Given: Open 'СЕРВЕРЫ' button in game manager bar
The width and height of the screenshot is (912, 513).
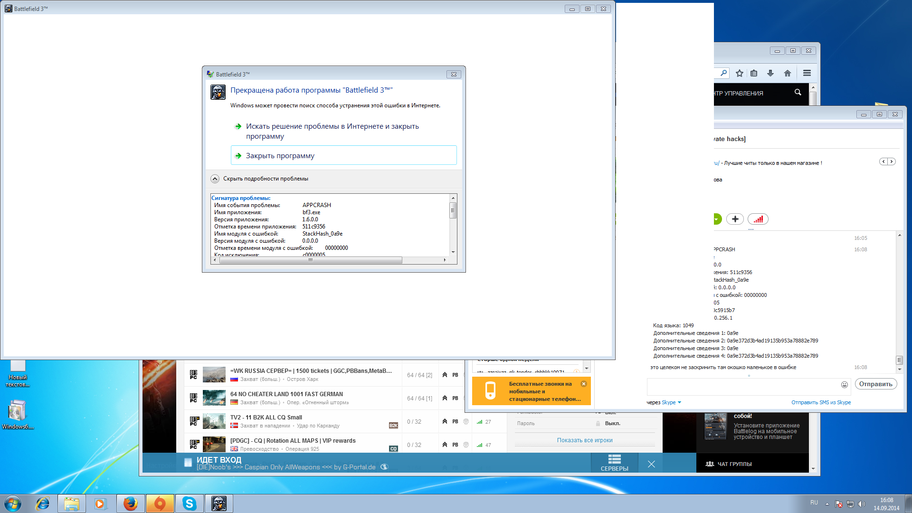Looking at the screenshot, I should (x=614, y=463).
